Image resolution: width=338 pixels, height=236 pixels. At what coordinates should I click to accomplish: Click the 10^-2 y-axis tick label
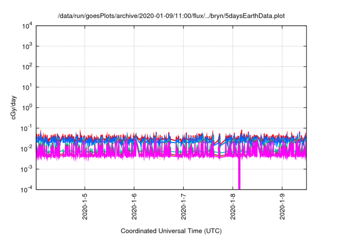pyautogui.click(x=26, y=149)
